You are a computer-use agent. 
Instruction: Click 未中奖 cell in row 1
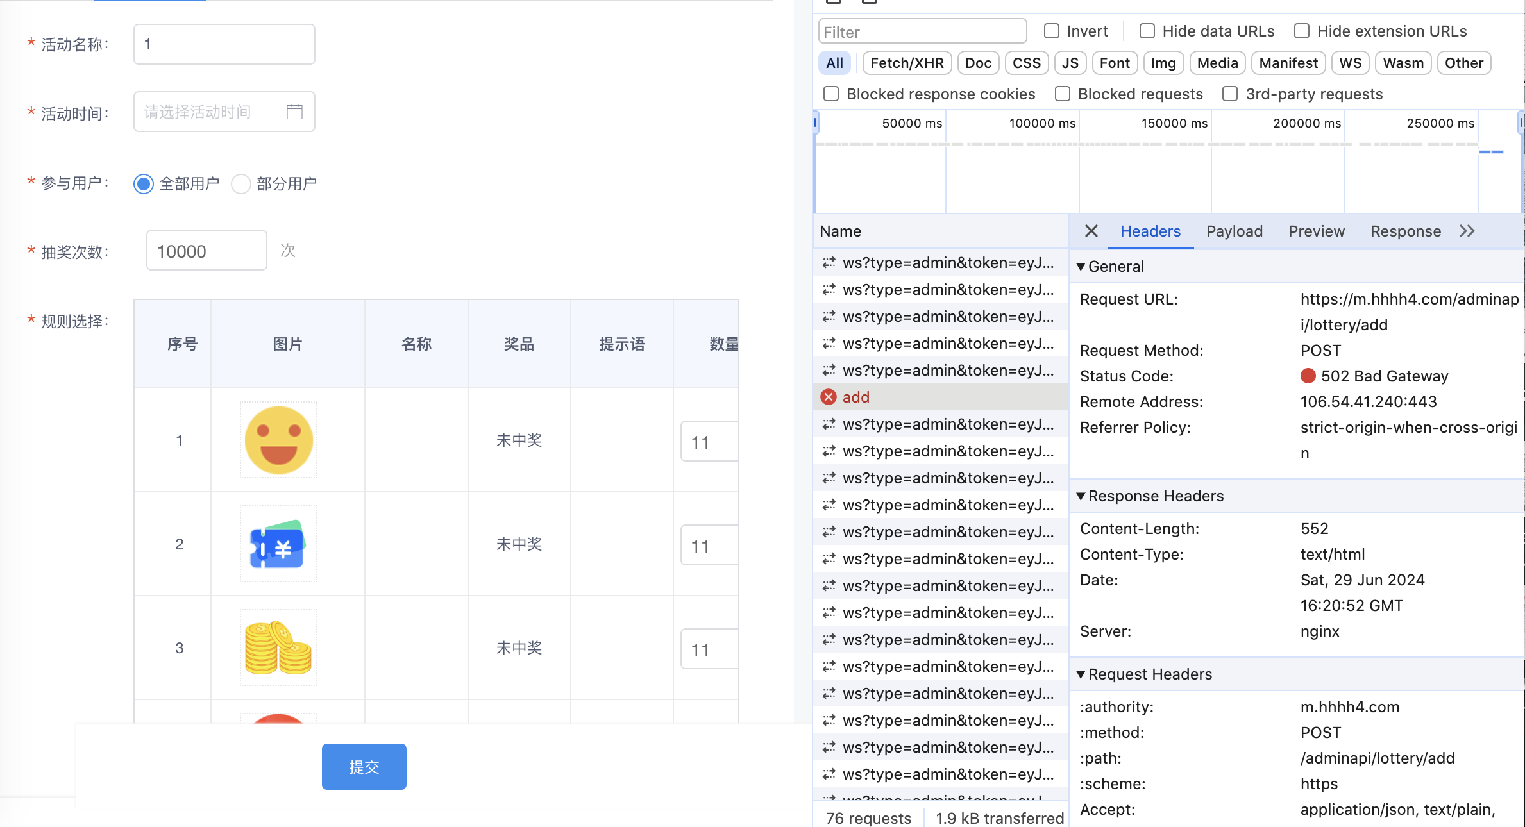click(x=519, y=440)
